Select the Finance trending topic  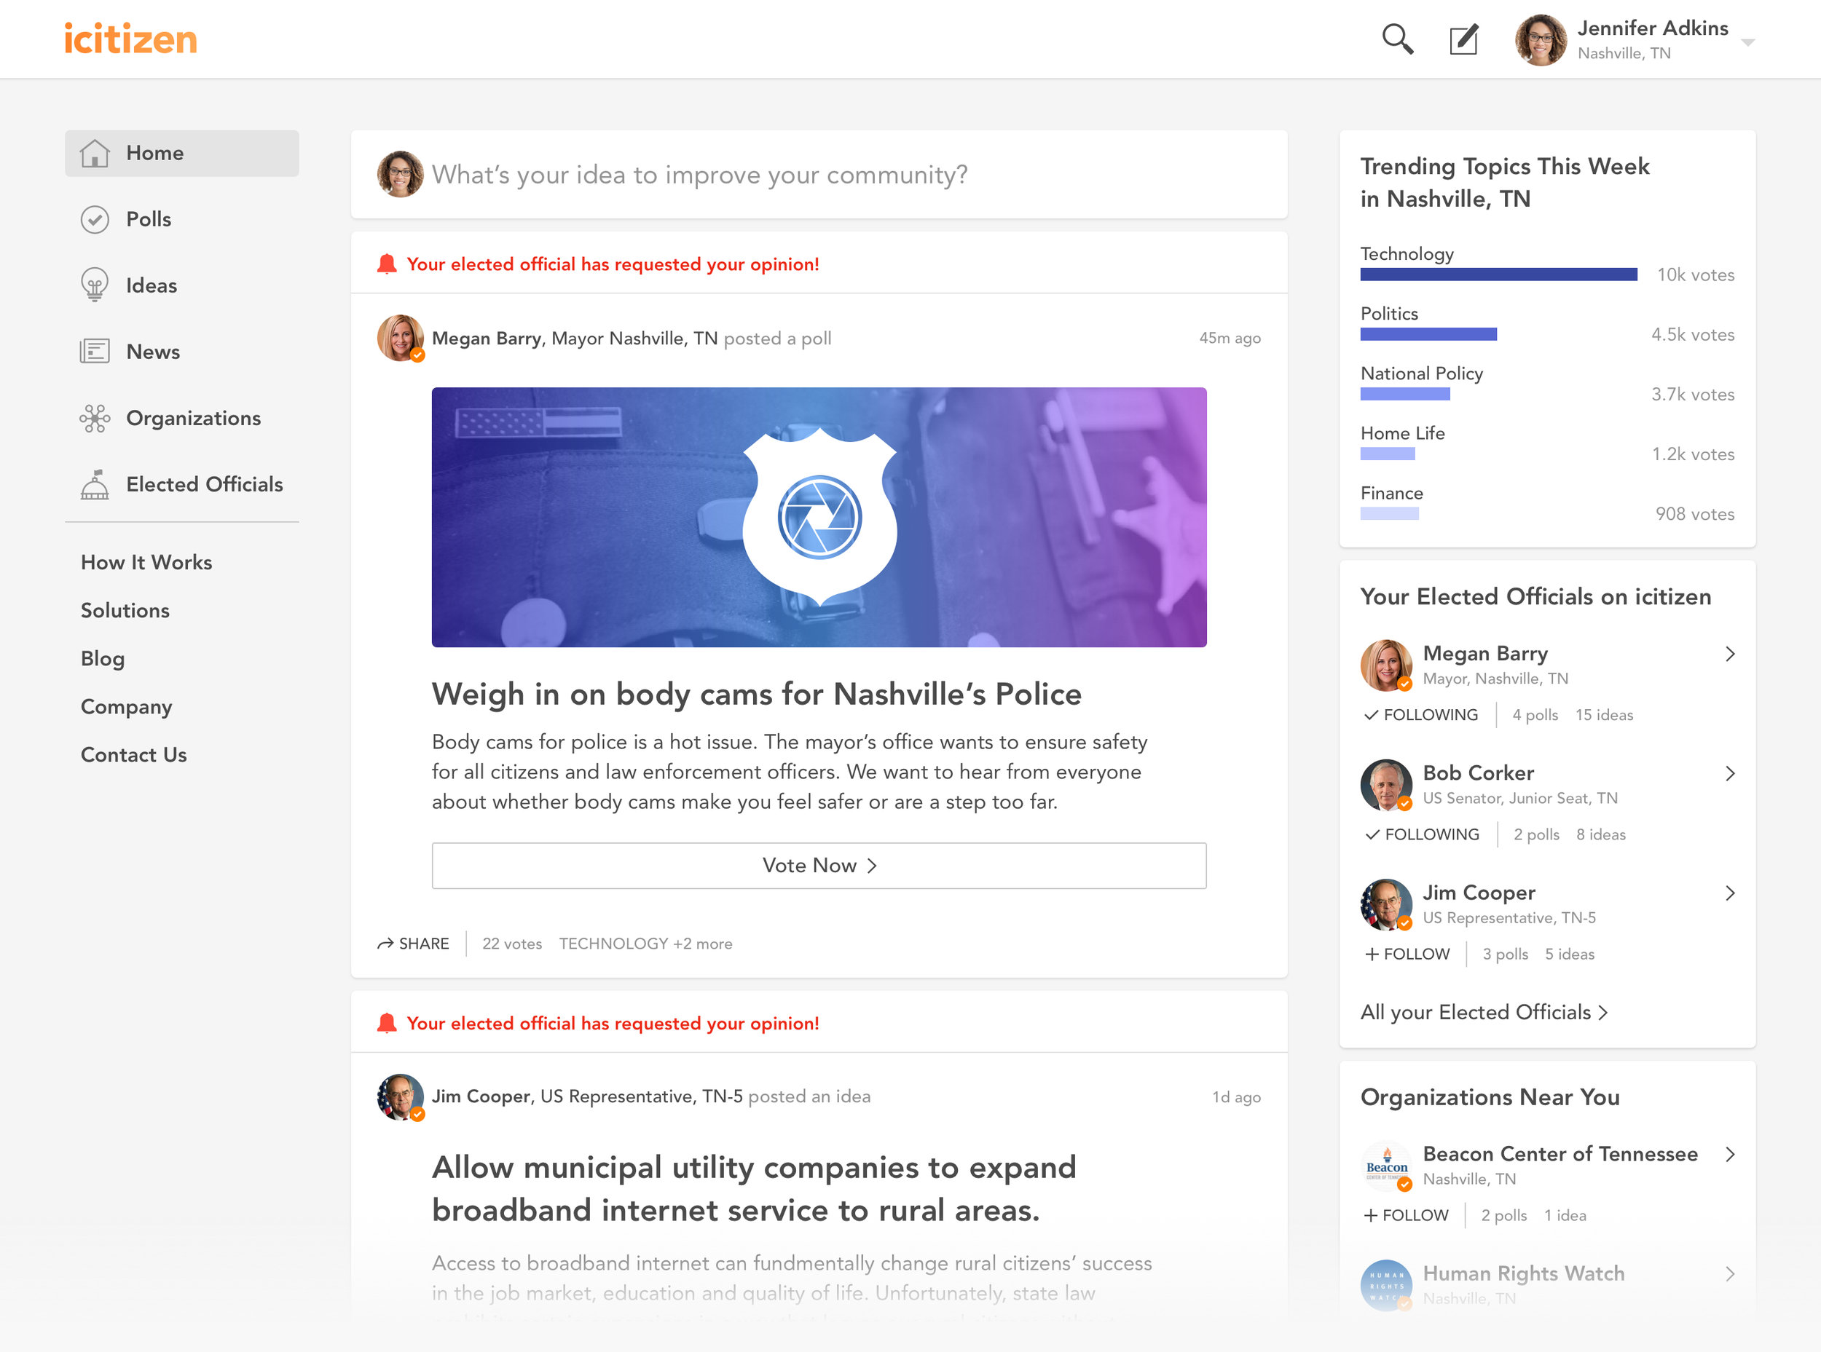[1392, 493]
